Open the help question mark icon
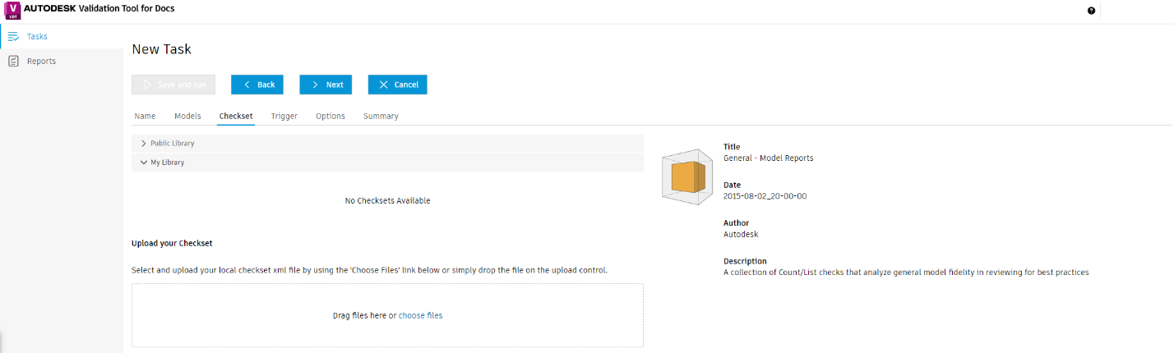Screen dimensions: 1174x353 (x=1091, y=11)
